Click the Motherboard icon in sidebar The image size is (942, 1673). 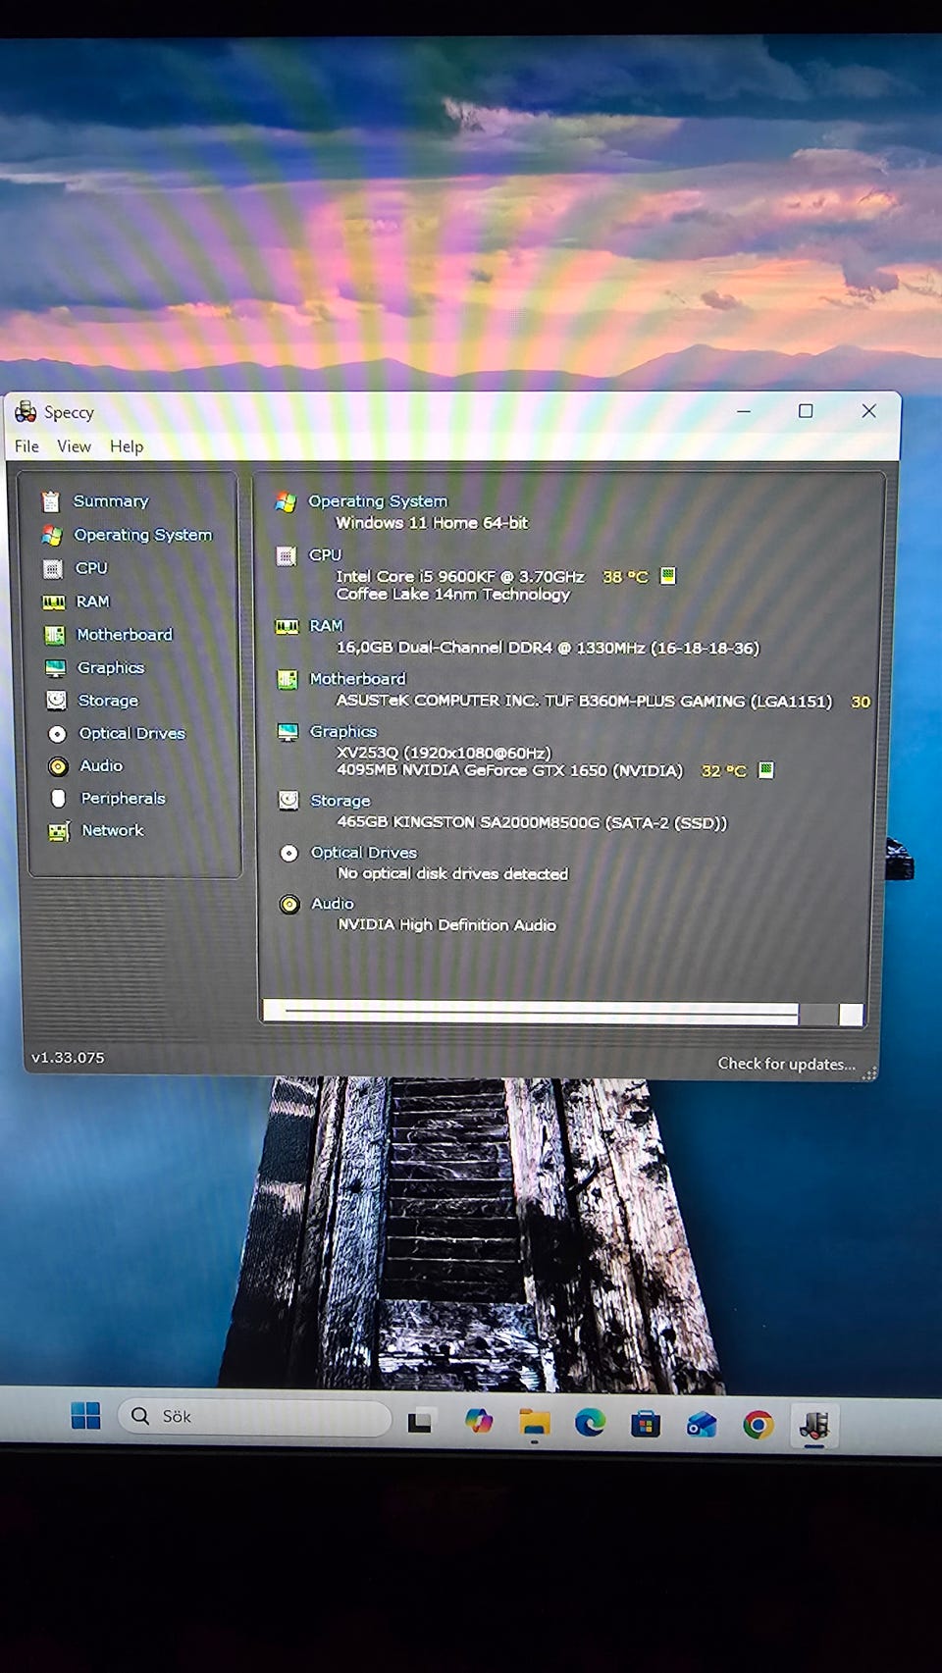click(x=55, y=635)
